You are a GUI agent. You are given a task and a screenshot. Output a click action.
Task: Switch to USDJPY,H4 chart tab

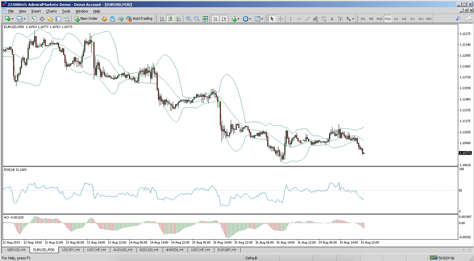click(x=71, y=250)
